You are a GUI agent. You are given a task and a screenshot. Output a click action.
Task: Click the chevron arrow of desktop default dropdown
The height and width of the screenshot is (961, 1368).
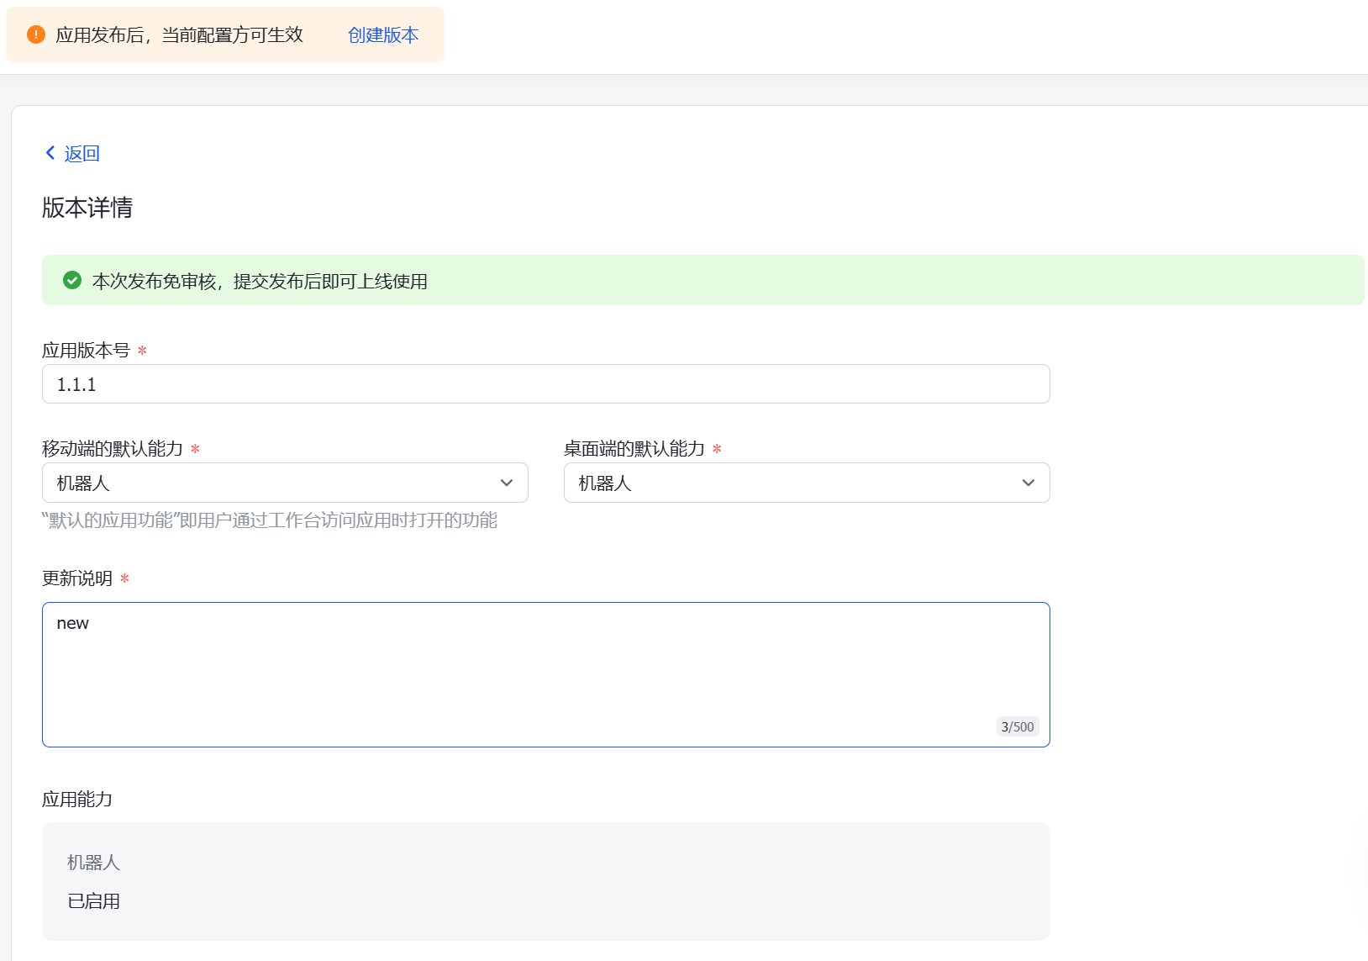pyautogui.click(x=1029, y=483)
